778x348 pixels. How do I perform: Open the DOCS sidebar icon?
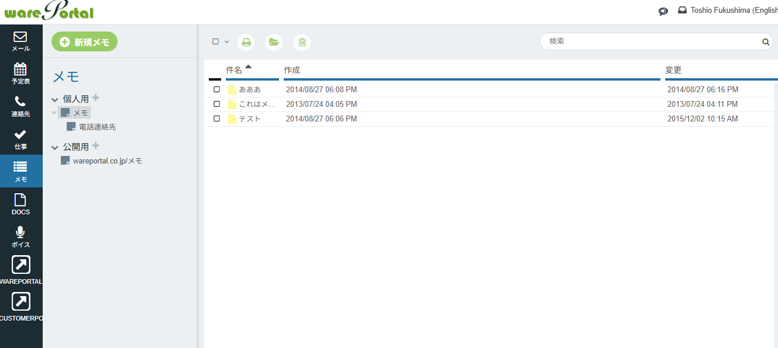point(20,204)
